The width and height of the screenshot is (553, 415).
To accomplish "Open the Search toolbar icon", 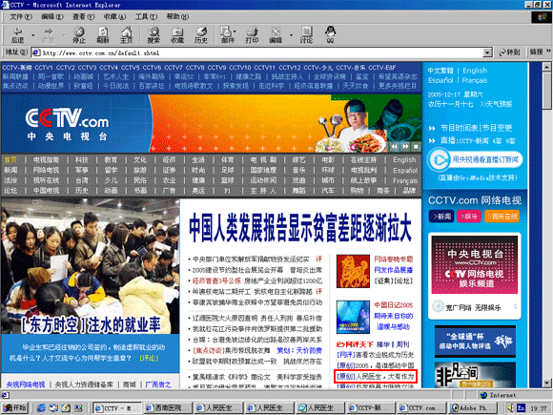I will 154,35.
